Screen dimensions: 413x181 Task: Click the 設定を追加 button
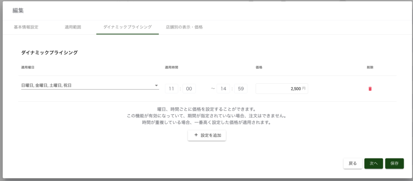[x=207, y=135]
